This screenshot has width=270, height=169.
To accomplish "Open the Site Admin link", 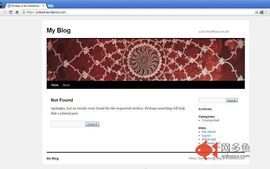I will click(209, 131).
